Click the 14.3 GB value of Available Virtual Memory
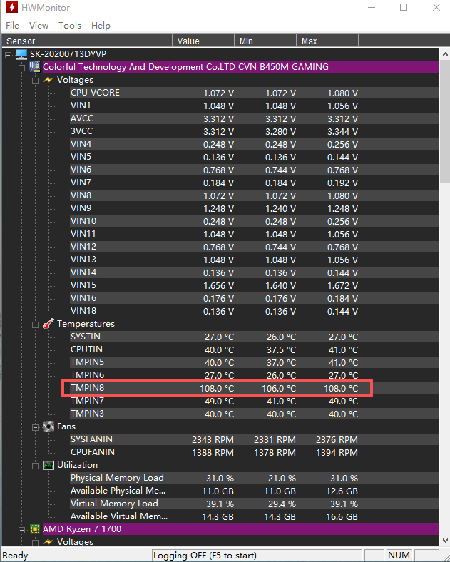This screenshot has height=562, width=450. tap(218, 517)
